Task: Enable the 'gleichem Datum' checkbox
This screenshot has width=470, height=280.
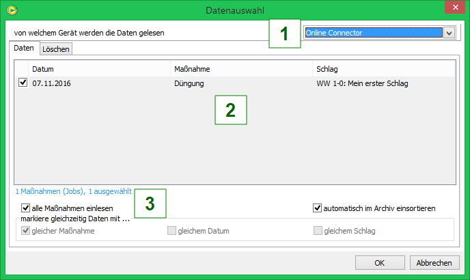Action: click(172, 231)
